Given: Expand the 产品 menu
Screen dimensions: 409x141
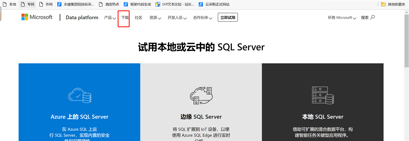Looking at the screenshot, I should [110, 18].
